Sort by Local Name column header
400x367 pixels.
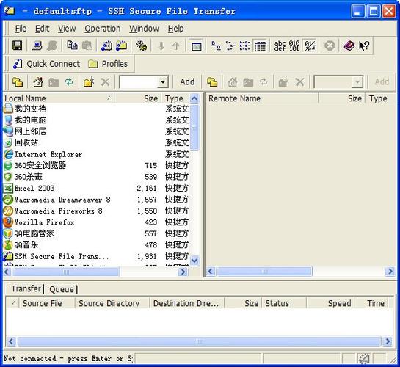[x=59, y=98]
